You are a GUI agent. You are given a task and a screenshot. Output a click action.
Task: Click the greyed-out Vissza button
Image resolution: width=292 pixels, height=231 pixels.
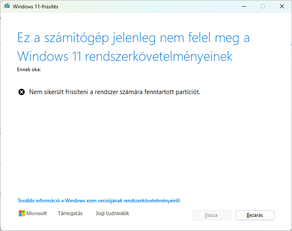pos(211,215)
